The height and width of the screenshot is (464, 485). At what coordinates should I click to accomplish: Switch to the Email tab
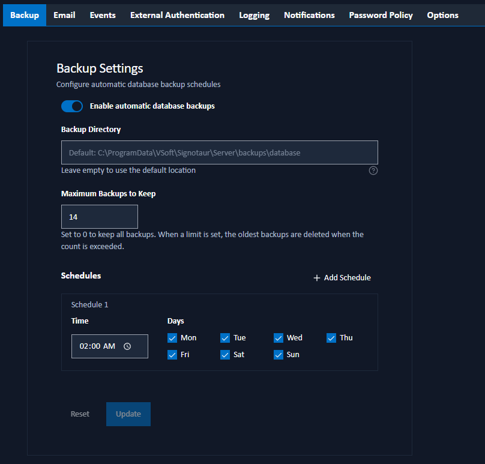click(64, 15)
